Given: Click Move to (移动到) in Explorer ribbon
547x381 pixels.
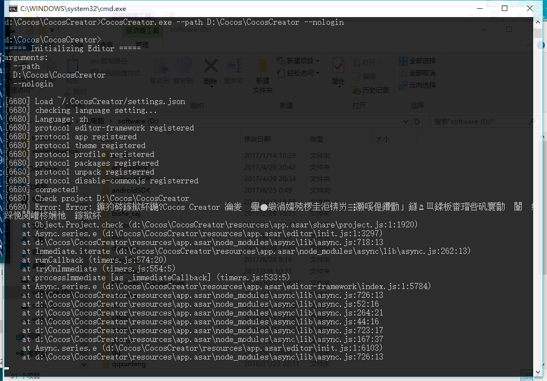Looking at the screenshot, I should click(x=159, y=72).
